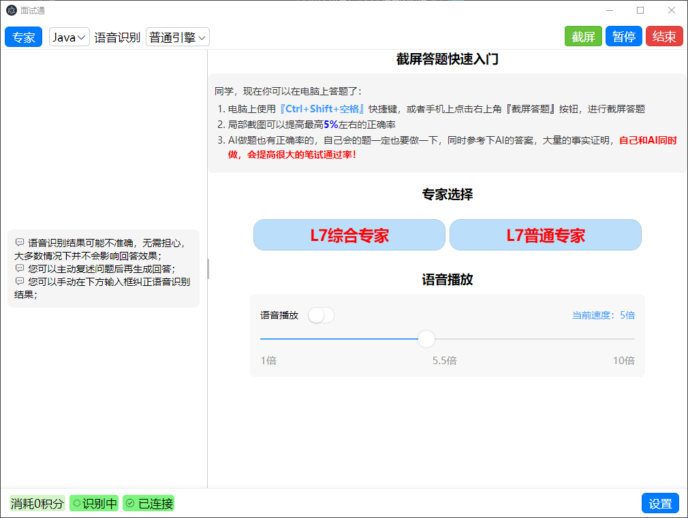The width and height of the screenshot is (688, 518).
Task: Click the 面试通 app logo icon
Action: click(12, 10)
